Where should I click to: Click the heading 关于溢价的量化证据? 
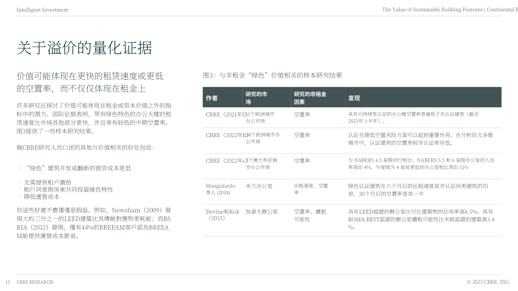tap(84, 48)
